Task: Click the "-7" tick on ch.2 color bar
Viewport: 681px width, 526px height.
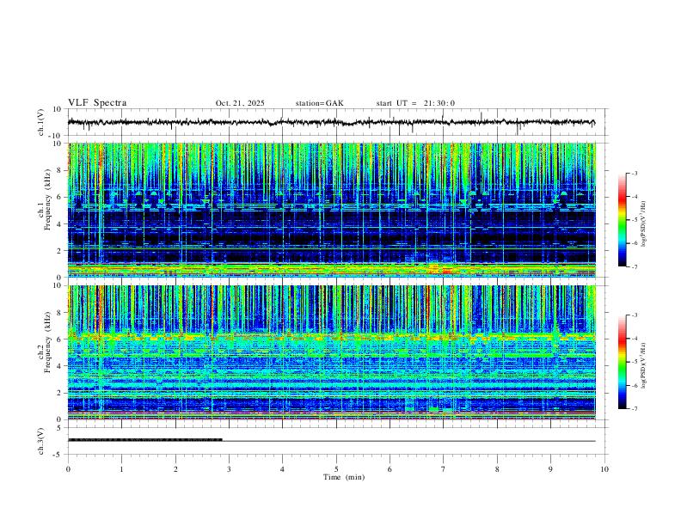Action: point(634,409)
